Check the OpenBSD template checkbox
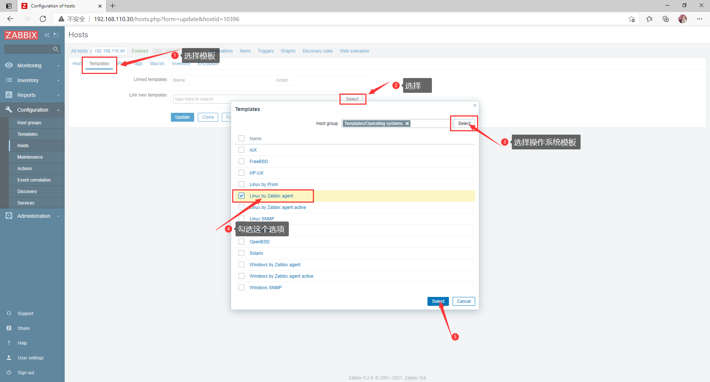 click(x=241, y=241)
